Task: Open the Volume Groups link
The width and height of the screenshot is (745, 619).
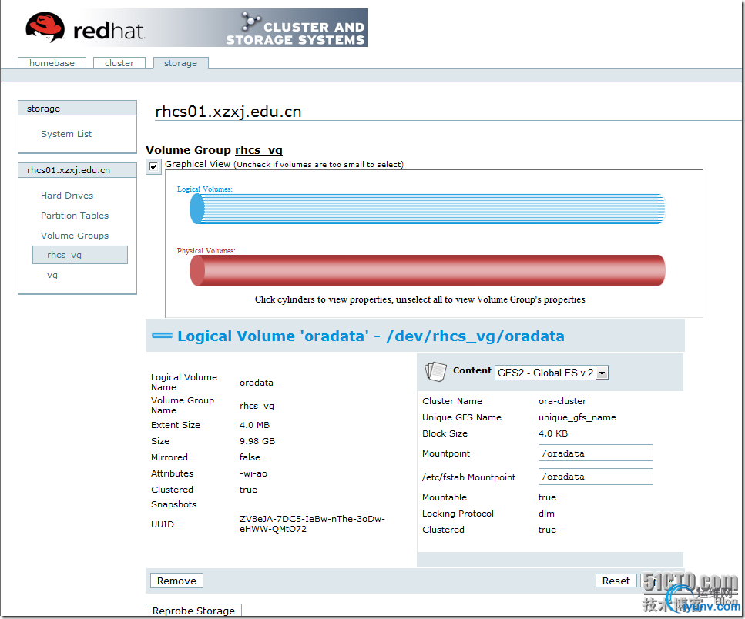Action: (75, 236)
